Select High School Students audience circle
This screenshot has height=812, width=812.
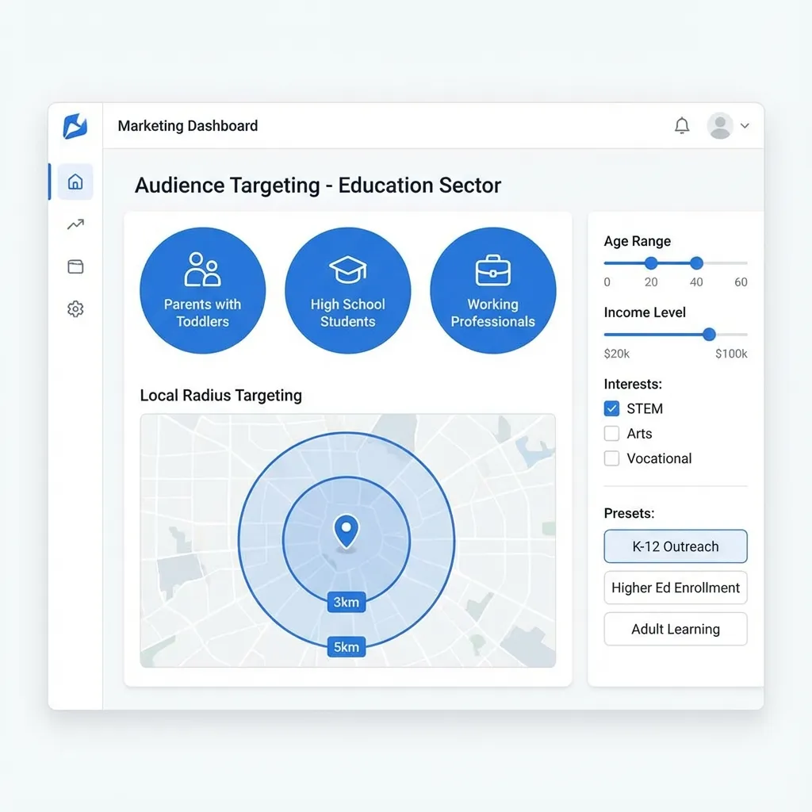pos(347,290)
